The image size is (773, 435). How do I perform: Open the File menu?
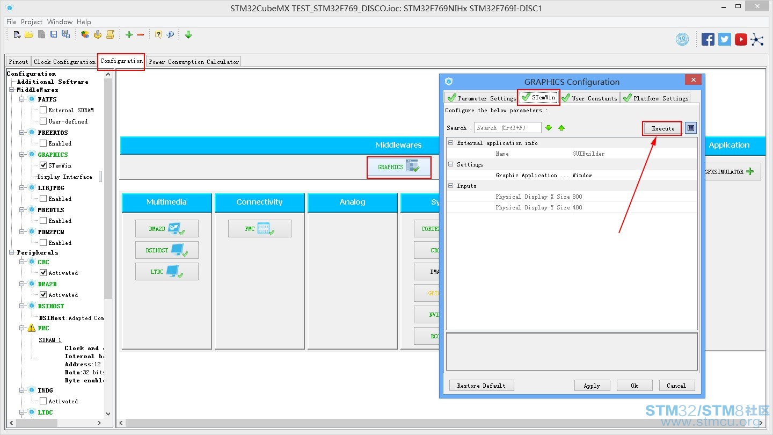point(11,22)
